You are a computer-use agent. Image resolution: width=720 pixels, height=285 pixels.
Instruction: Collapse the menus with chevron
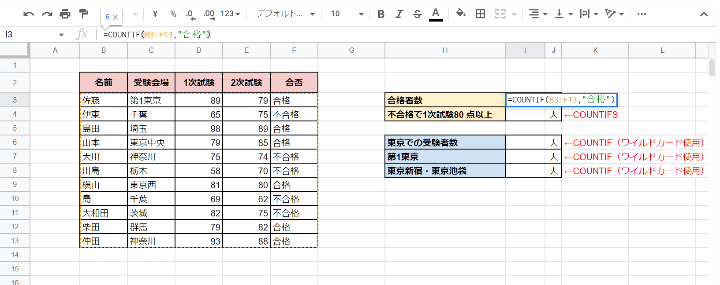[x=704, y=14]
